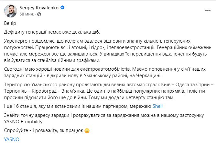Click the globe public-audience icon
The image size is (216, 143).
tap(39, 15)
